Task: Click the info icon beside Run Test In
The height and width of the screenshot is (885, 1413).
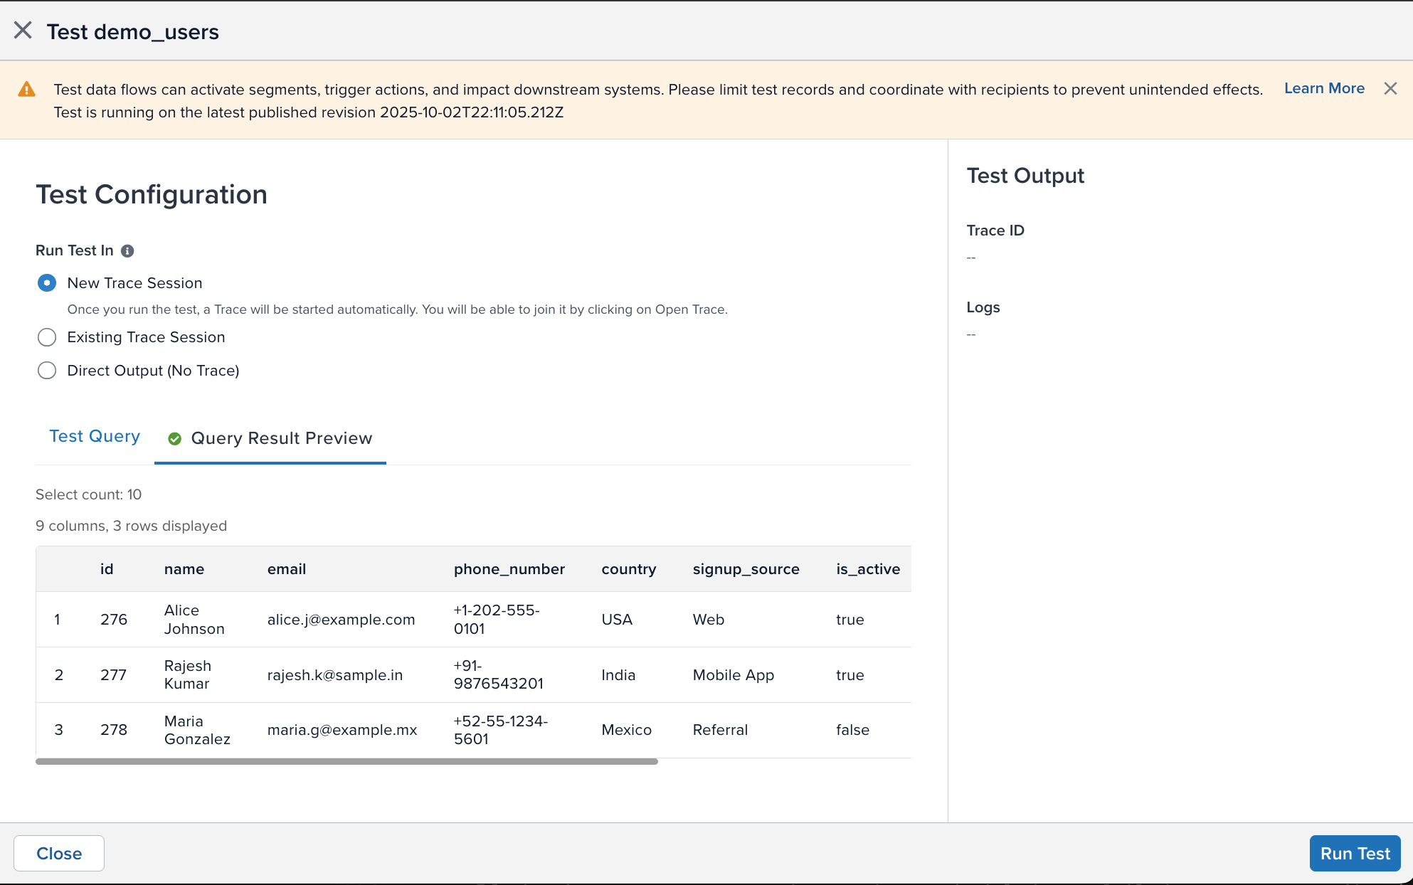Action: 127,251
